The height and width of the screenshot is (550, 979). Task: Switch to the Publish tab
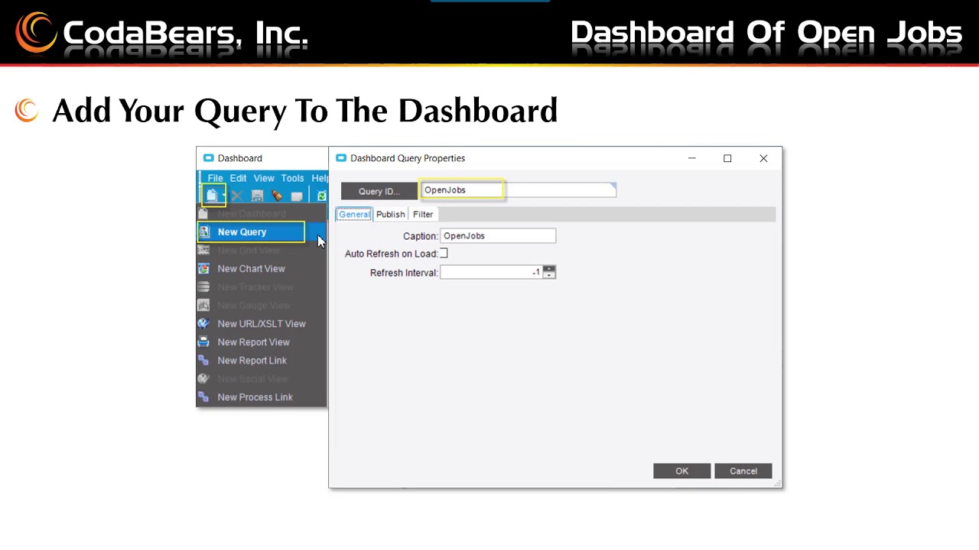point(390,215)
